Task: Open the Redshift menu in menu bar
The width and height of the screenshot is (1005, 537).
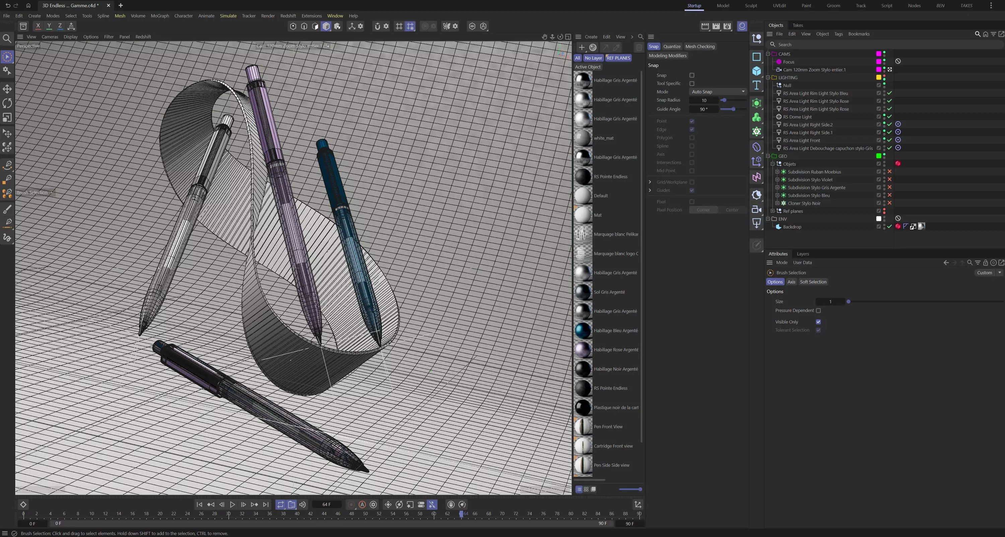Action: (288, 16)
